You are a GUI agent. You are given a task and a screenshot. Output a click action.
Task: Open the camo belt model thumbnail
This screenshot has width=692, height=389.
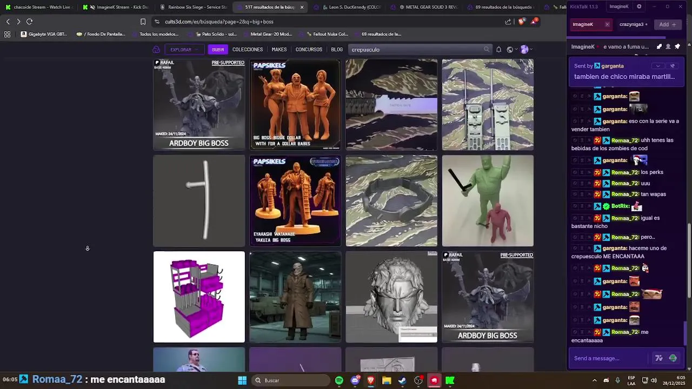[391, 200]
